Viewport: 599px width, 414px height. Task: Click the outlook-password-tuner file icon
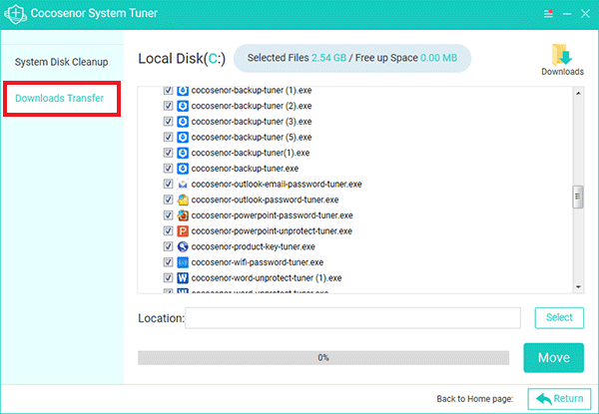183,200
